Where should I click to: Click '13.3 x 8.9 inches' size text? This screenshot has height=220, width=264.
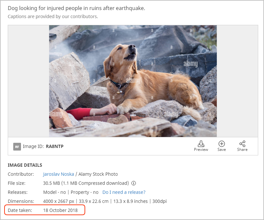[x=130, y=201]
